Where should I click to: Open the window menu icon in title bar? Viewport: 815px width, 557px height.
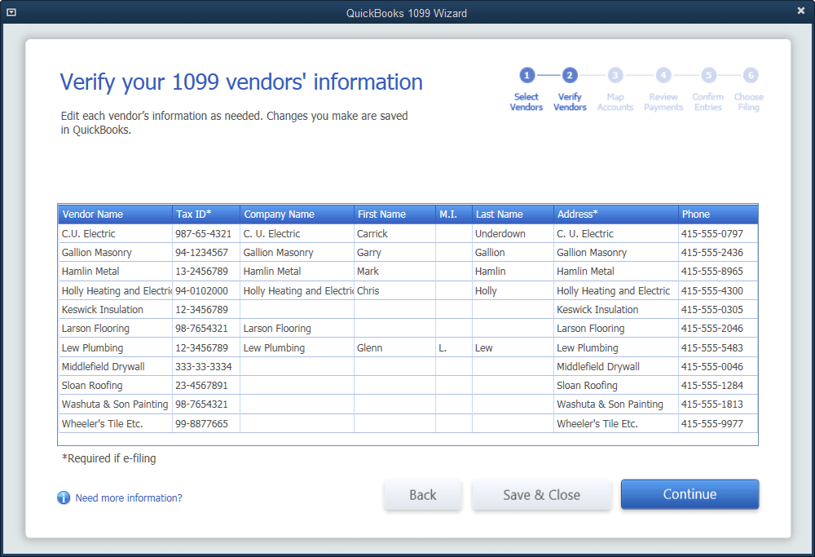click(11, 12)
